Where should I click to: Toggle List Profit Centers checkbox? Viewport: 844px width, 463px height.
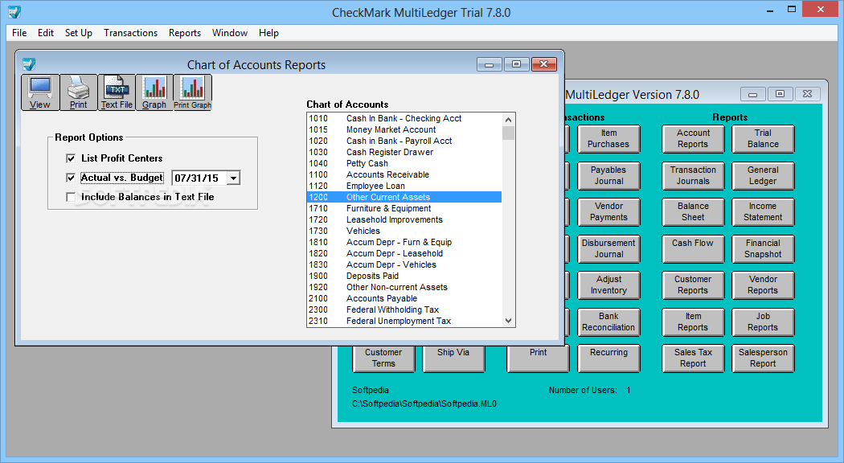[x=71, y=158]
